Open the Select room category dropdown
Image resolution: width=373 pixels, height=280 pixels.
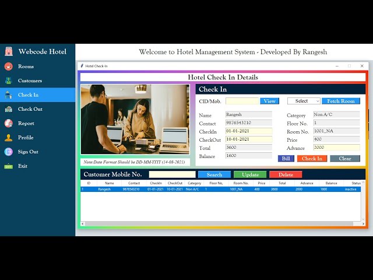(304, 101)
